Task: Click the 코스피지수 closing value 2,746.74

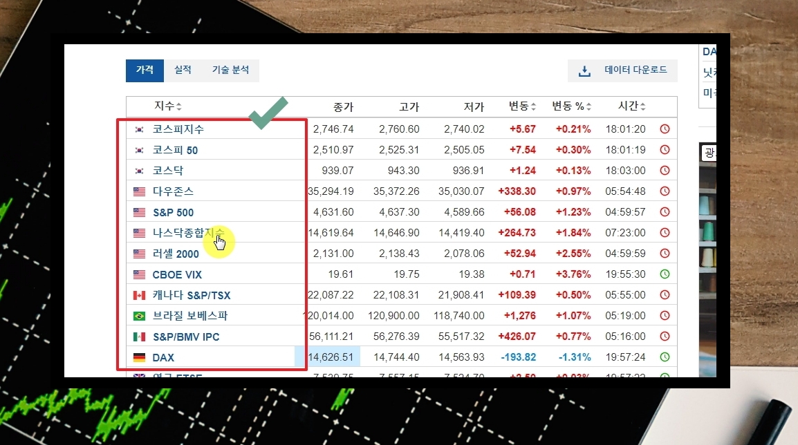Action: pos(333,129)
